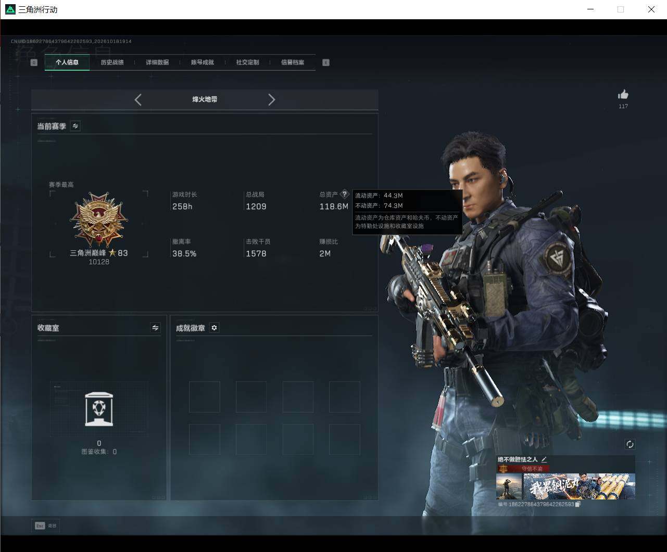Viewport: 667px width, 552px height.
Task: Go to previous mode with left chevron
Action: (138, 99)
